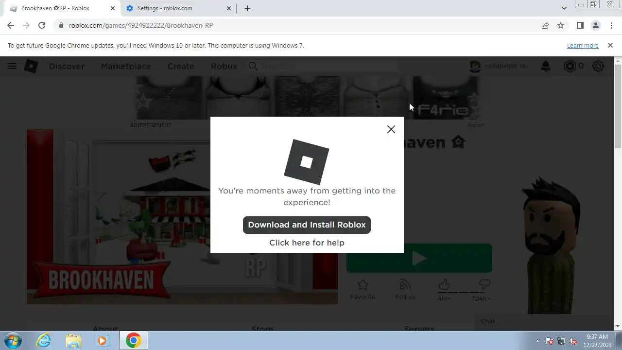The height and width of the screenshot is (350, 622).
Task: Go to the Create page
Action: point(181,66)
